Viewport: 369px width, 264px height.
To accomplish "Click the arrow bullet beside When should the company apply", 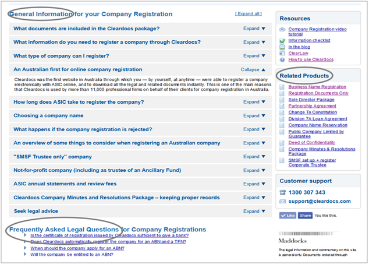I will coord(25,248).
